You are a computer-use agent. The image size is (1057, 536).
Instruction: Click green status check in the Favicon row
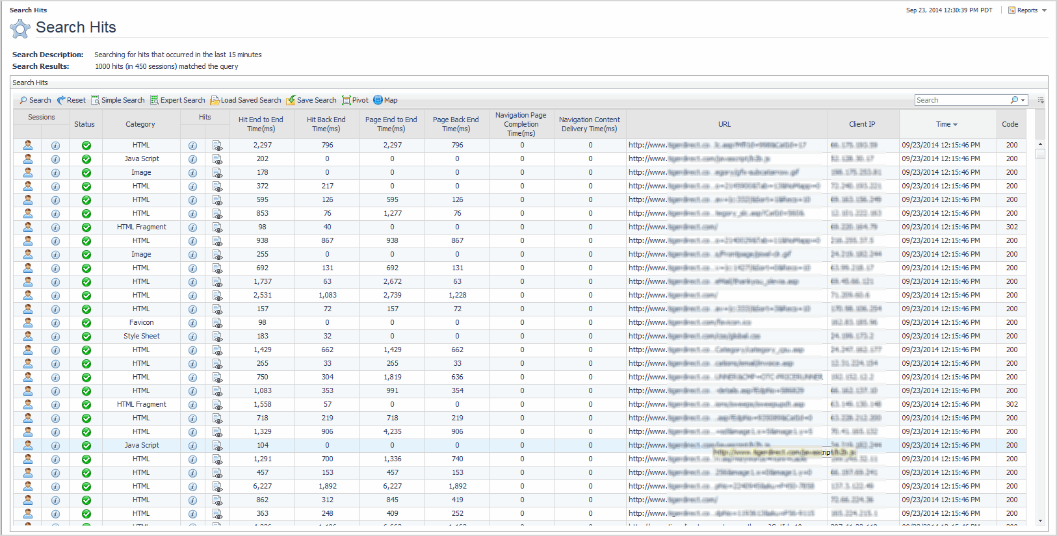86,323
